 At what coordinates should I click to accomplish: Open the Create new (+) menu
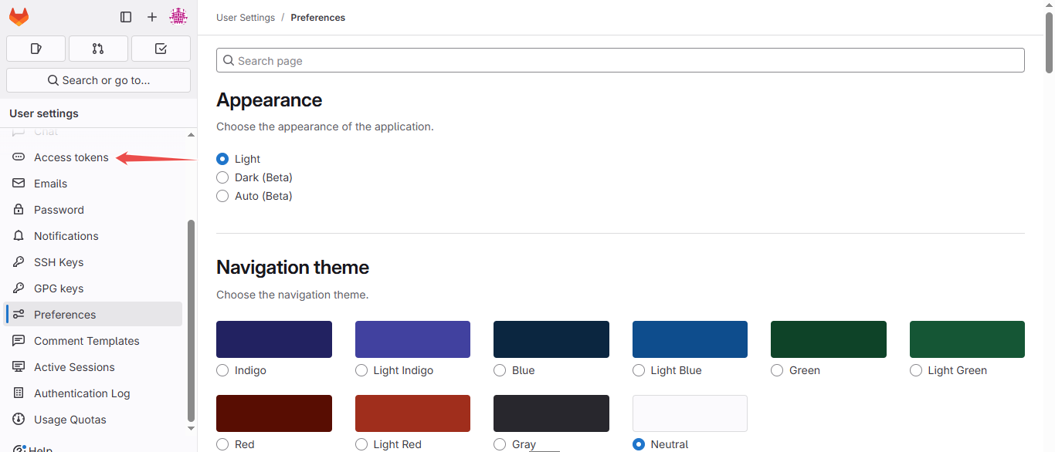pyautogui.click(x=151, y=16)
